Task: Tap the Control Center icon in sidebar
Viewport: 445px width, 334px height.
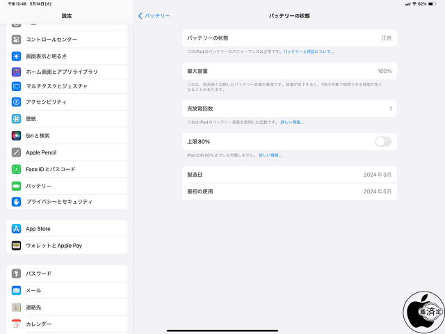Action: 16,39
